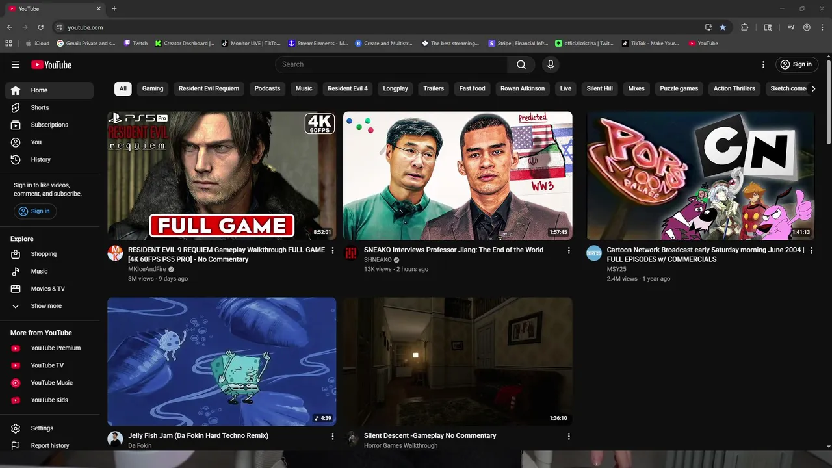Reload the page with browser refresh
Viewport: 832px width, 468px height.
click(40, 27)
